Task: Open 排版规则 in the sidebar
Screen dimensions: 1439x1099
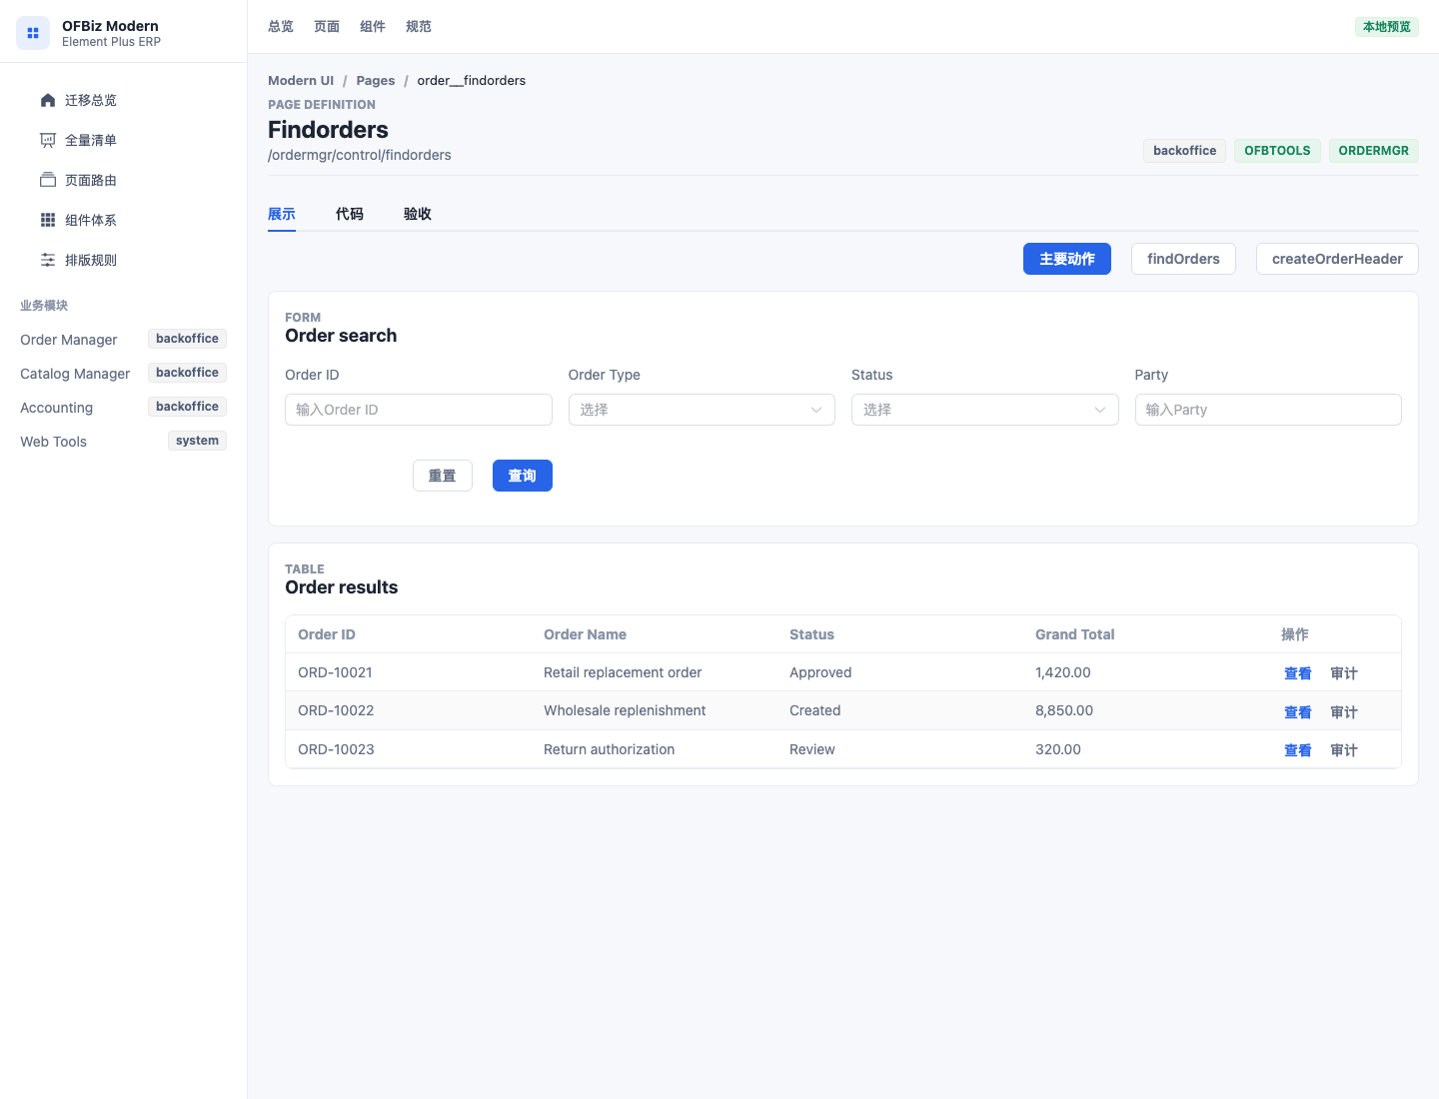Action: tap(124, 260)
